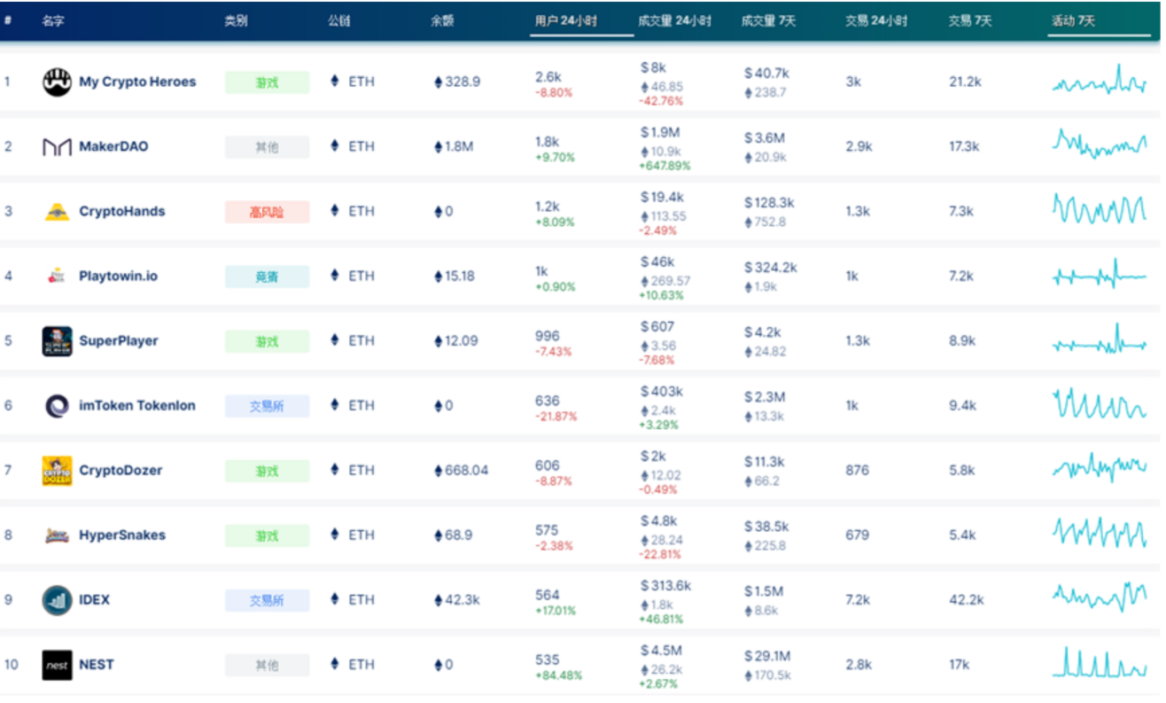Screen dimensions: 1166x703
Task: Click the ETH chain icon for Playtowin.io
Action: pyautogui.click(x=335, y=275)
